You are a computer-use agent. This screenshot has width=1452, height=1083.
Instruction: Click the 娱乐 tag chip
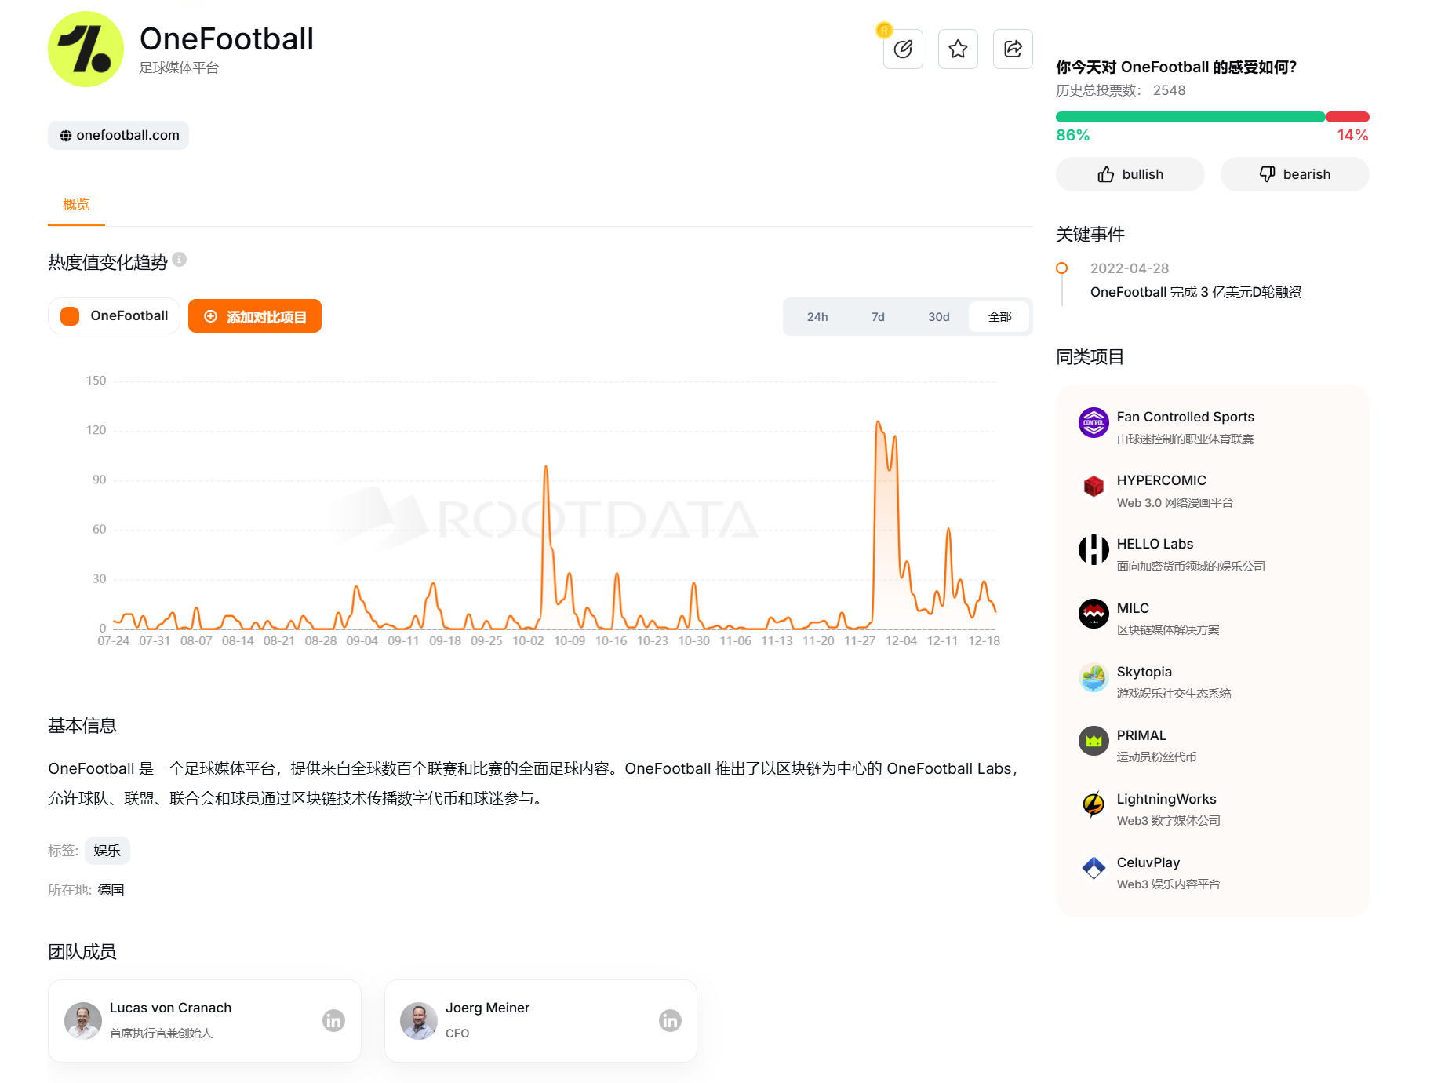click(x=107, y=851)
